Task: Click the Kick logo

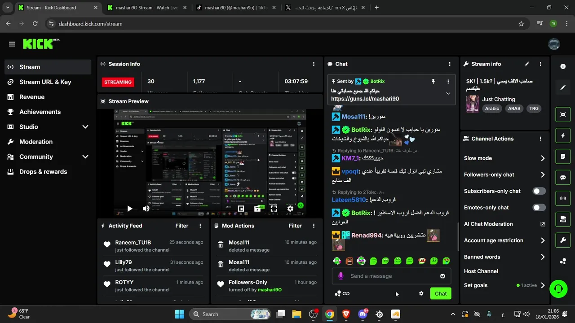Action: coord(41,44)
